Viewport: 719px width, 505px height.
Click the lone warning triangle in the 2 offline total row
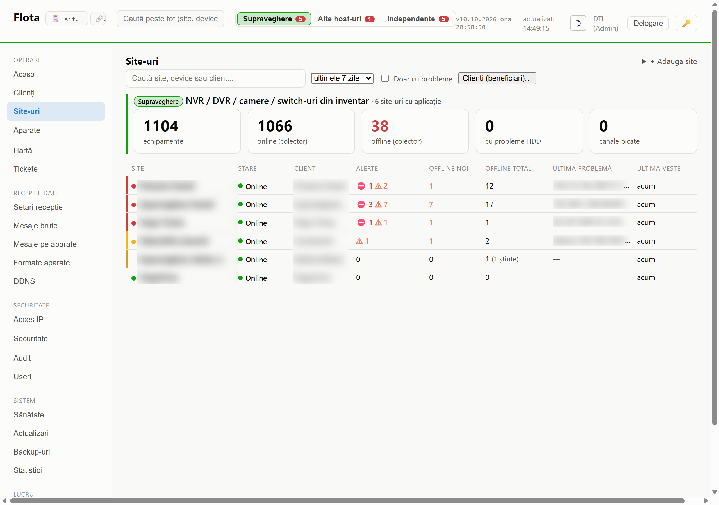coord(359,241)
